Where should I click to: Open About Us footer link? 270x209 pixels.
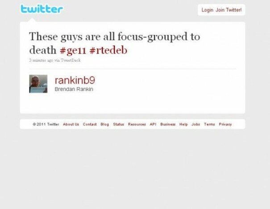[71, 124]
